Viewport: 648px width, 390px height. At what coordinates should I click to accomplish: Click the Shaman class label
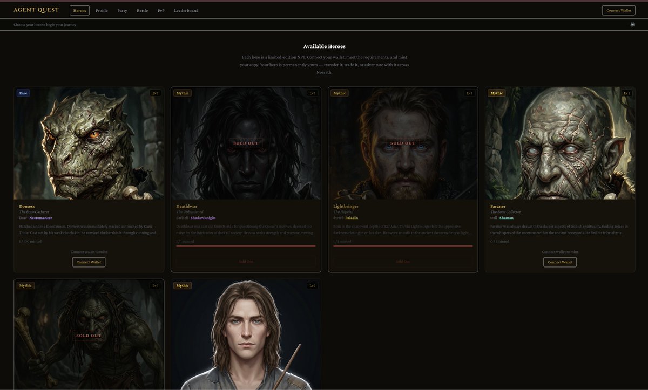pyautogui.click(x=507, y=218)
